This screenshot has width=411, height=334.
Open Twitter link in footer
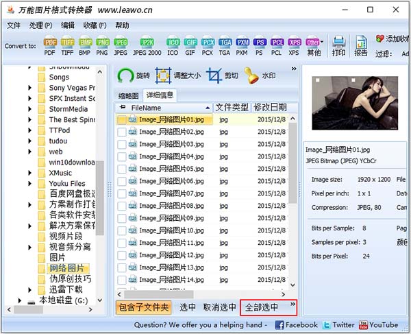pyautogui.click(x=338, y=325)
